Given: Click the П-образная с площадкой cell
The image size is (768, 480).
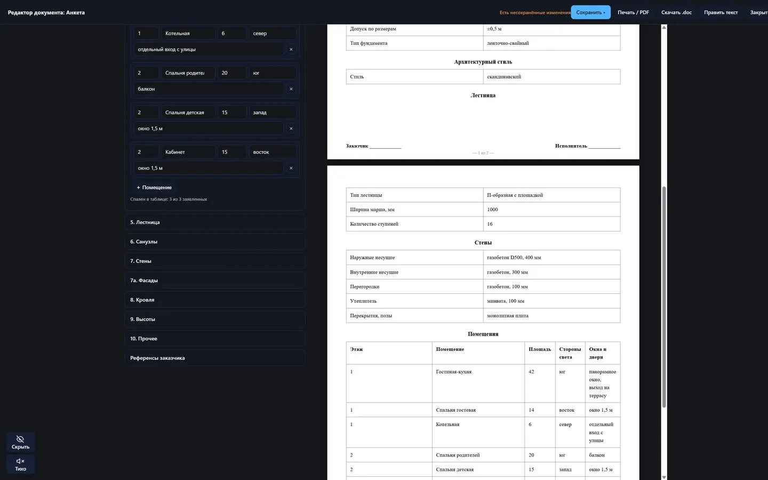Looking at the screenshot, I should pyautogui.click(x=551, y=195).
